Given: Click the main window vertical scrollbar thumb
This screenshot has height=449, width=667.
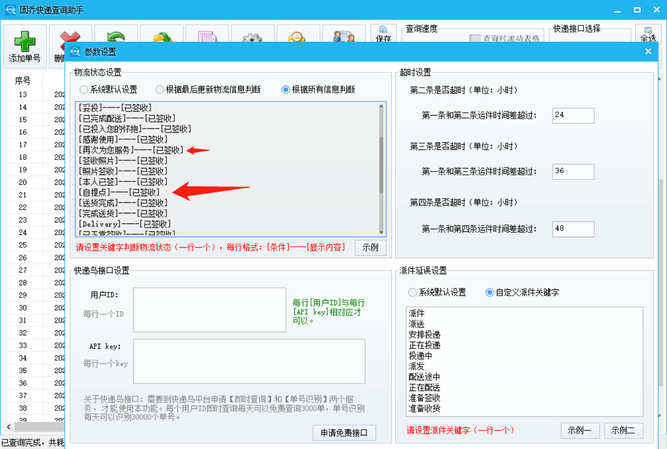Looking at the screenshot, I should [x=661, y=283].
